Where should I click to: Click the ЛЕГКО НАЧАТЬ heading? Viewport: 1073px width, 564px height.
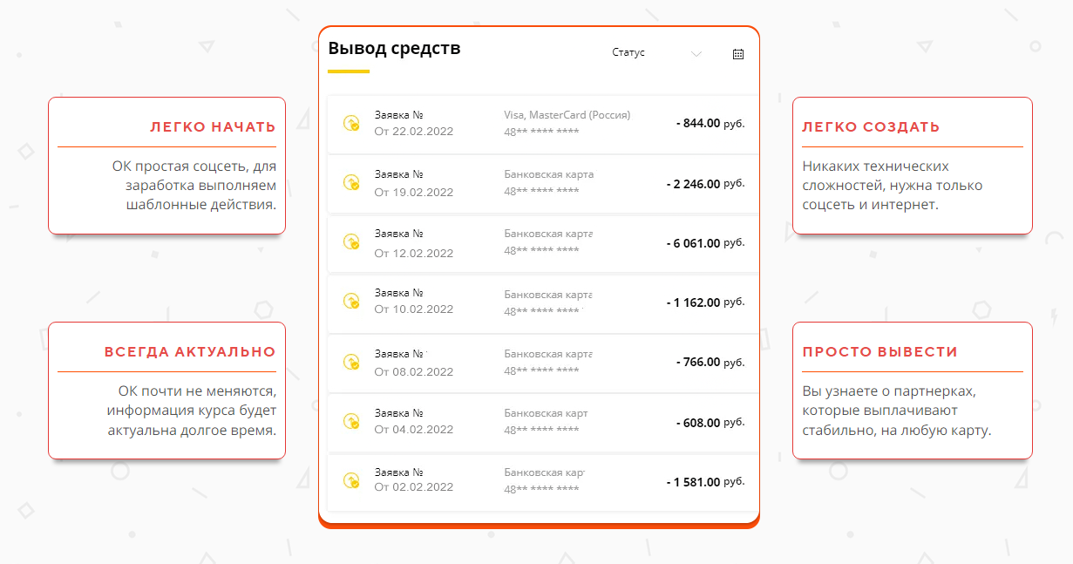[212, 126]
